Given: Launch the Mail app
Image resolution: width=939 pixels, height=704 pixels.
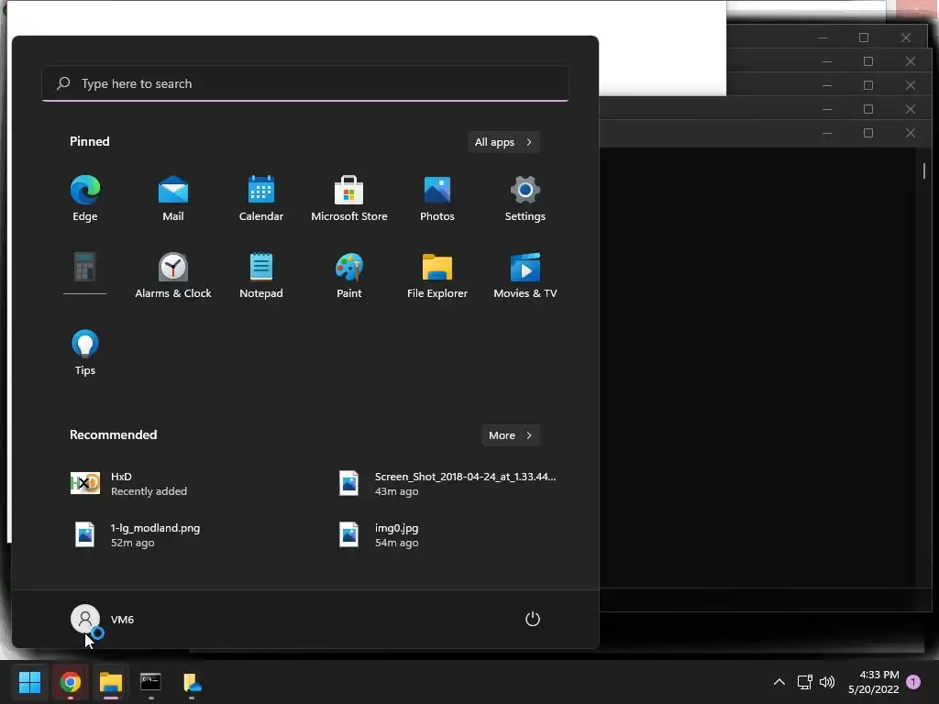Looking at the screenshot, I should click(173, 199).
